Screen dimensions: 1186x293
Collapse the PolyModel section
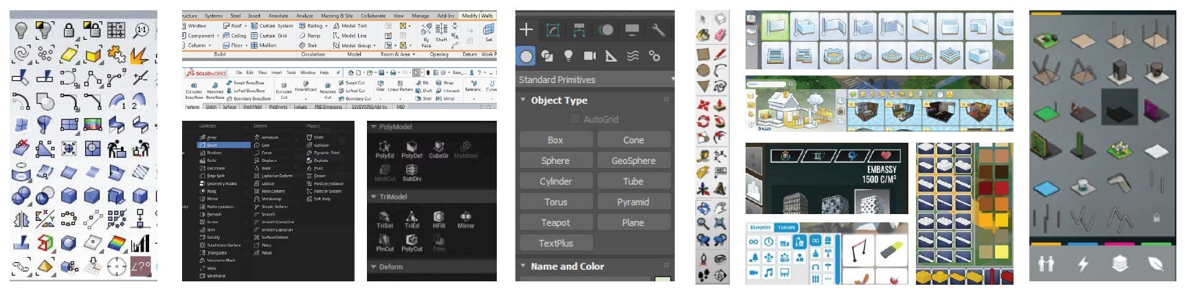pos(373,127)
